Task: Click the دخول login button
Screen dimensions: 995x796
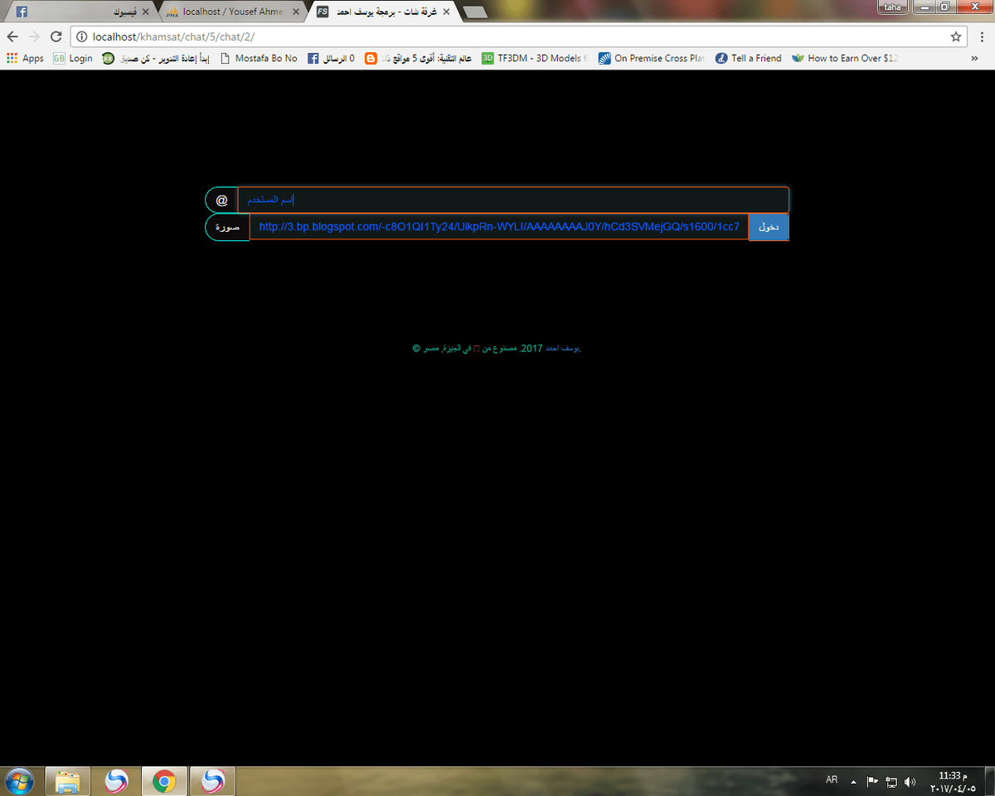Action: pos(769,227)
